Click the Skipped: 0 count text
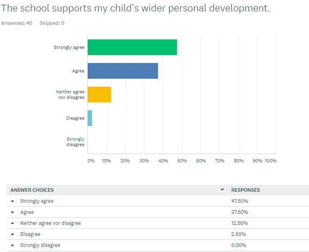 point(52,23)
